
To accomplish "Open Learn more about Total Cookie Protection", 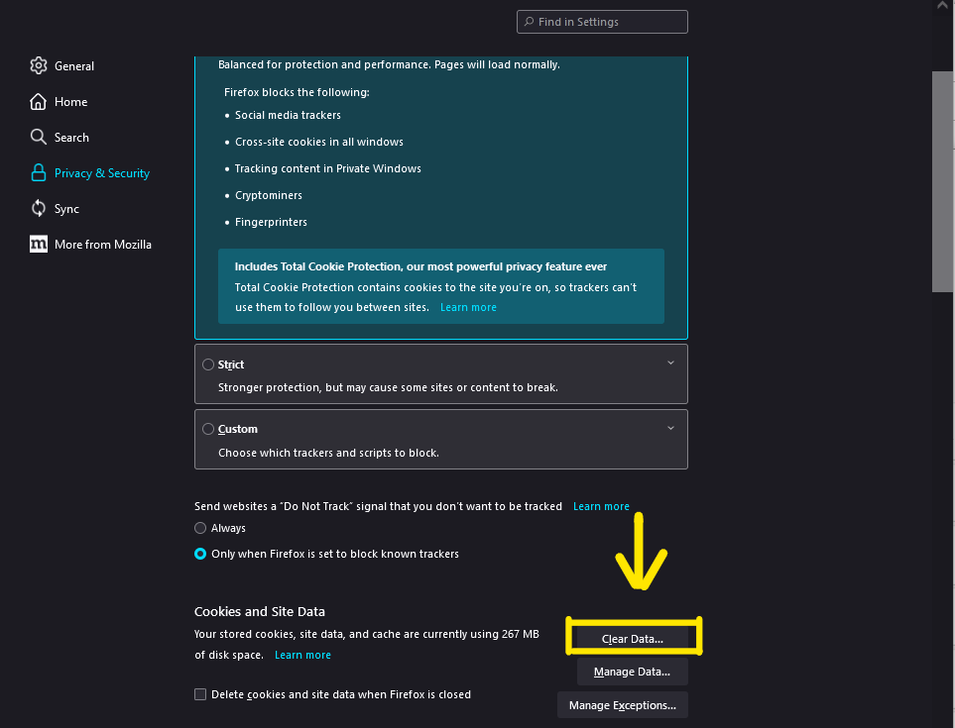I will pos(468,308).
